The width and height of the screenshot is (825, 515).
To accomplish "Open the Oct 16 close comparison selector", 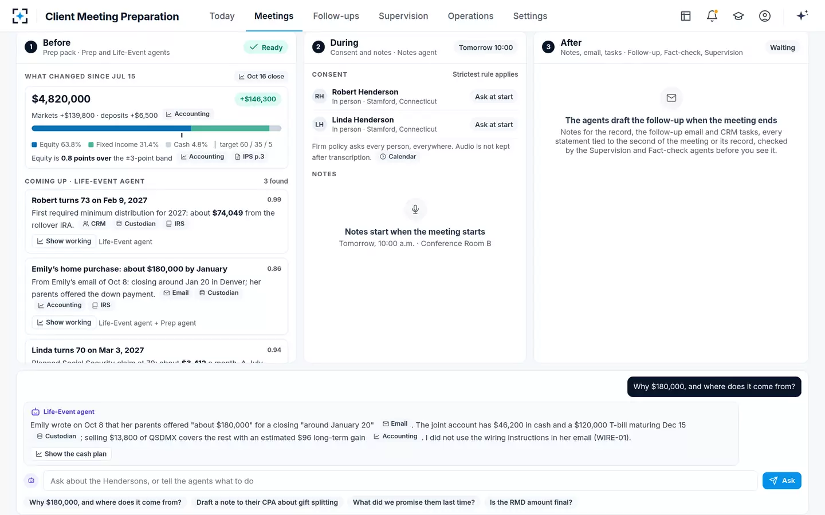I will pos(261,77).
